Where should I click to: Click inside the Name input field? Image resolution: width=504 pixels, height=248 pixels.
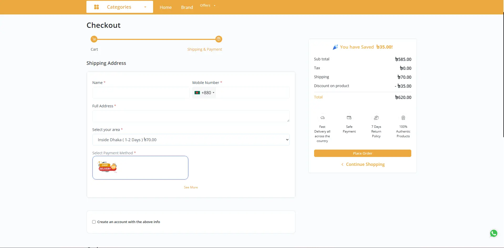(x=141, y=93)
